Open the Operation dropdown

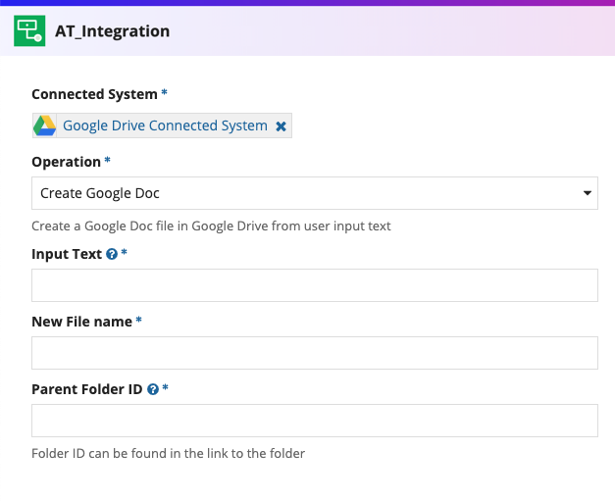[315, 193]
